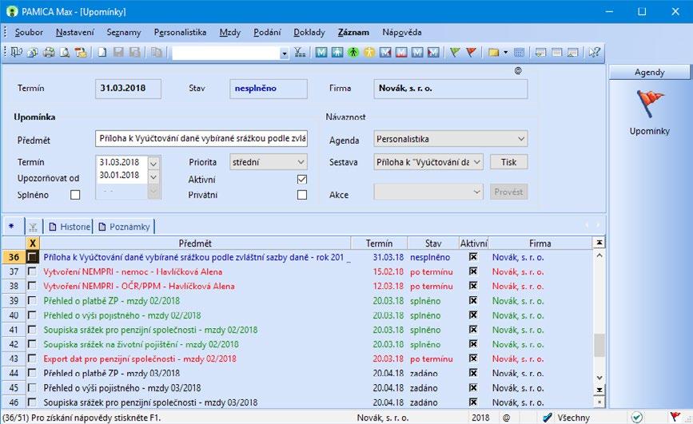The width and height of the screenshot is (693, 424).
Task: Click the globe documents toolbar icon
Action: pyautogui.click(x=33, y=52)
